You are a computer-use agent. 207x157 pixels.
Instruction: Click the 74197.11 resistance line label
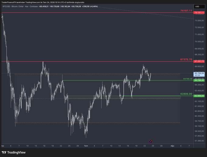[186, 11]
